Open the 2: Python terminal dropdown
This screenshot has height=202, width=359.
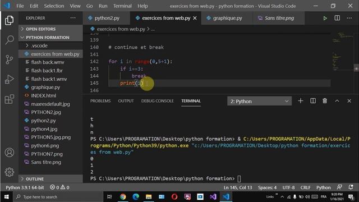[259, 101]
